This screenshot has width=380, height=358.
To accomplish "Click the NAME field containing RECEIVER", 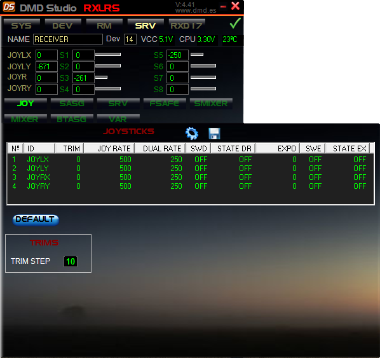I will pos(68,39).
